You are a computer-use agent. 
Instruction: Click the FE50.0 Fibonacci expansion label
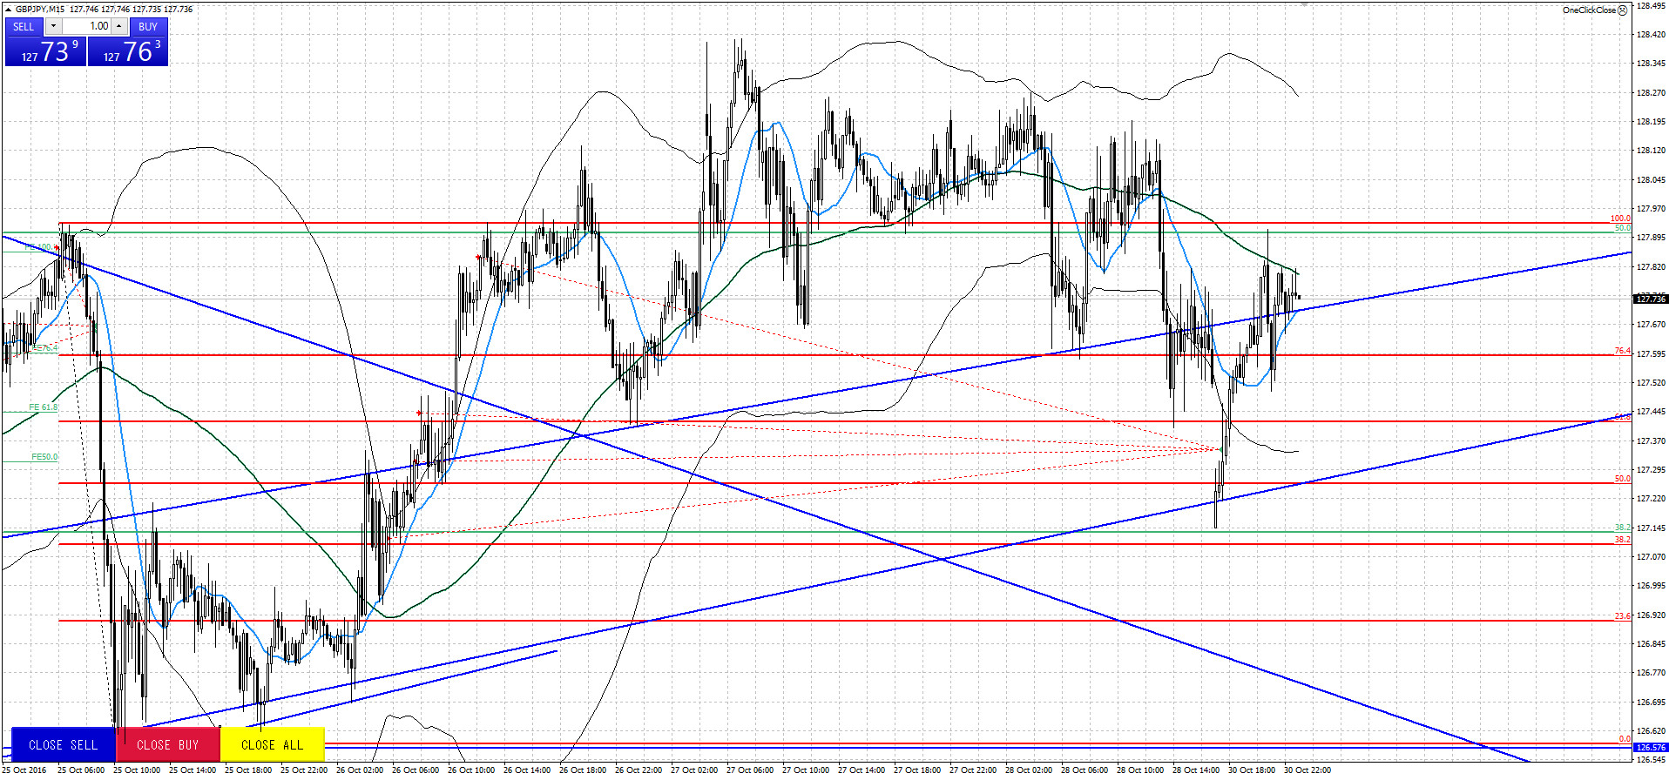[x=44, y=457]
